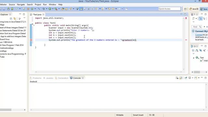Viewport: 208px width, 117px height.
Task: Open the Source menu
Action: point(12,5)
